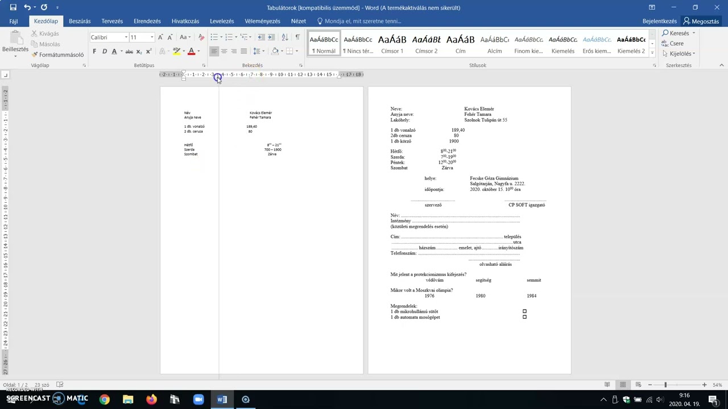Open Google Chrome from the taskbar
This screenshot has width=728, height=409.
[104, 399]
